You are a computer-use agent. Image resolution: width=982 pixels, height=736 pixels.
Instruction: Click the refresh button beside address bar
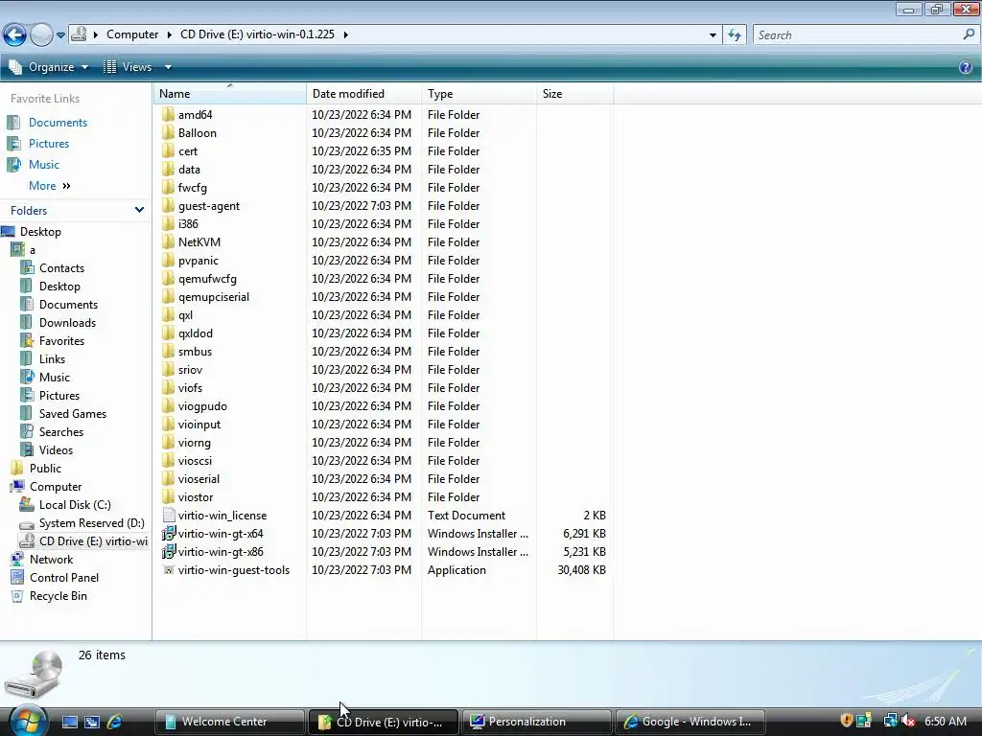pos(734,35)
